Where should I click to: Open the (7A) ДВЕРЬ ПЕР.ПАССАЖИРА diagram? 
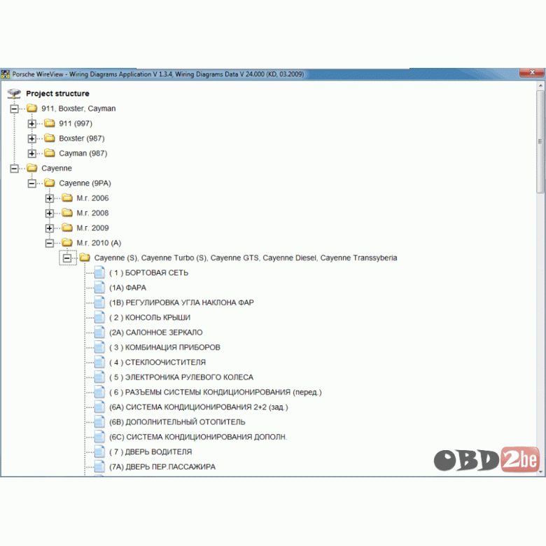click(x=162, y=467)
